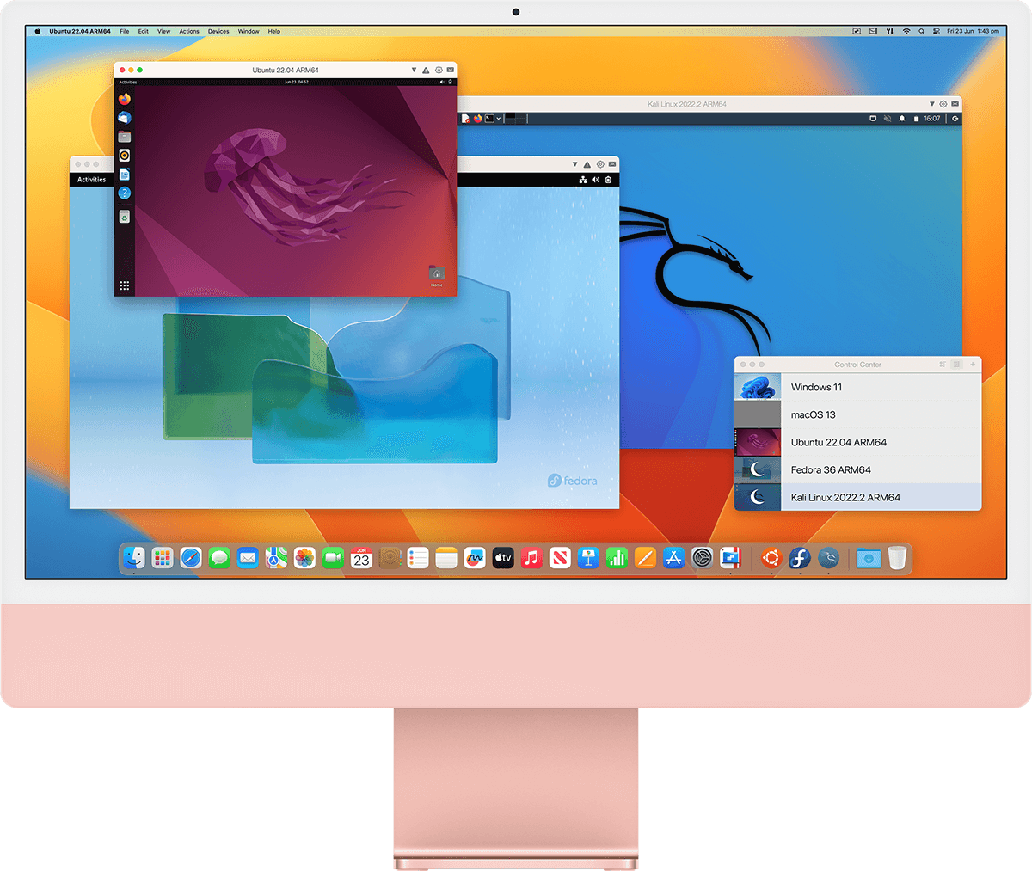Click the warning icon on the Ubuntu VM toolbar
Viewport: 1032px width, 871px height.
(x=426, y=70)
